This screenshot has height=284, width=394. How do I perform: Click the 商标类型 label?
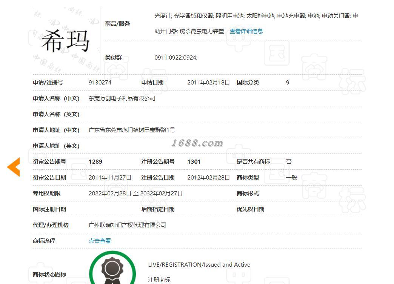point(248,178)
